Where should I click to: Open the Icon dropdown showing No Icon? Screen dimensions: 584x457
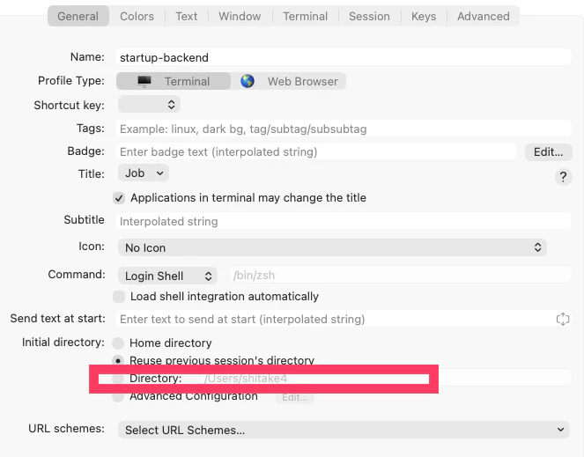point(332,247)
